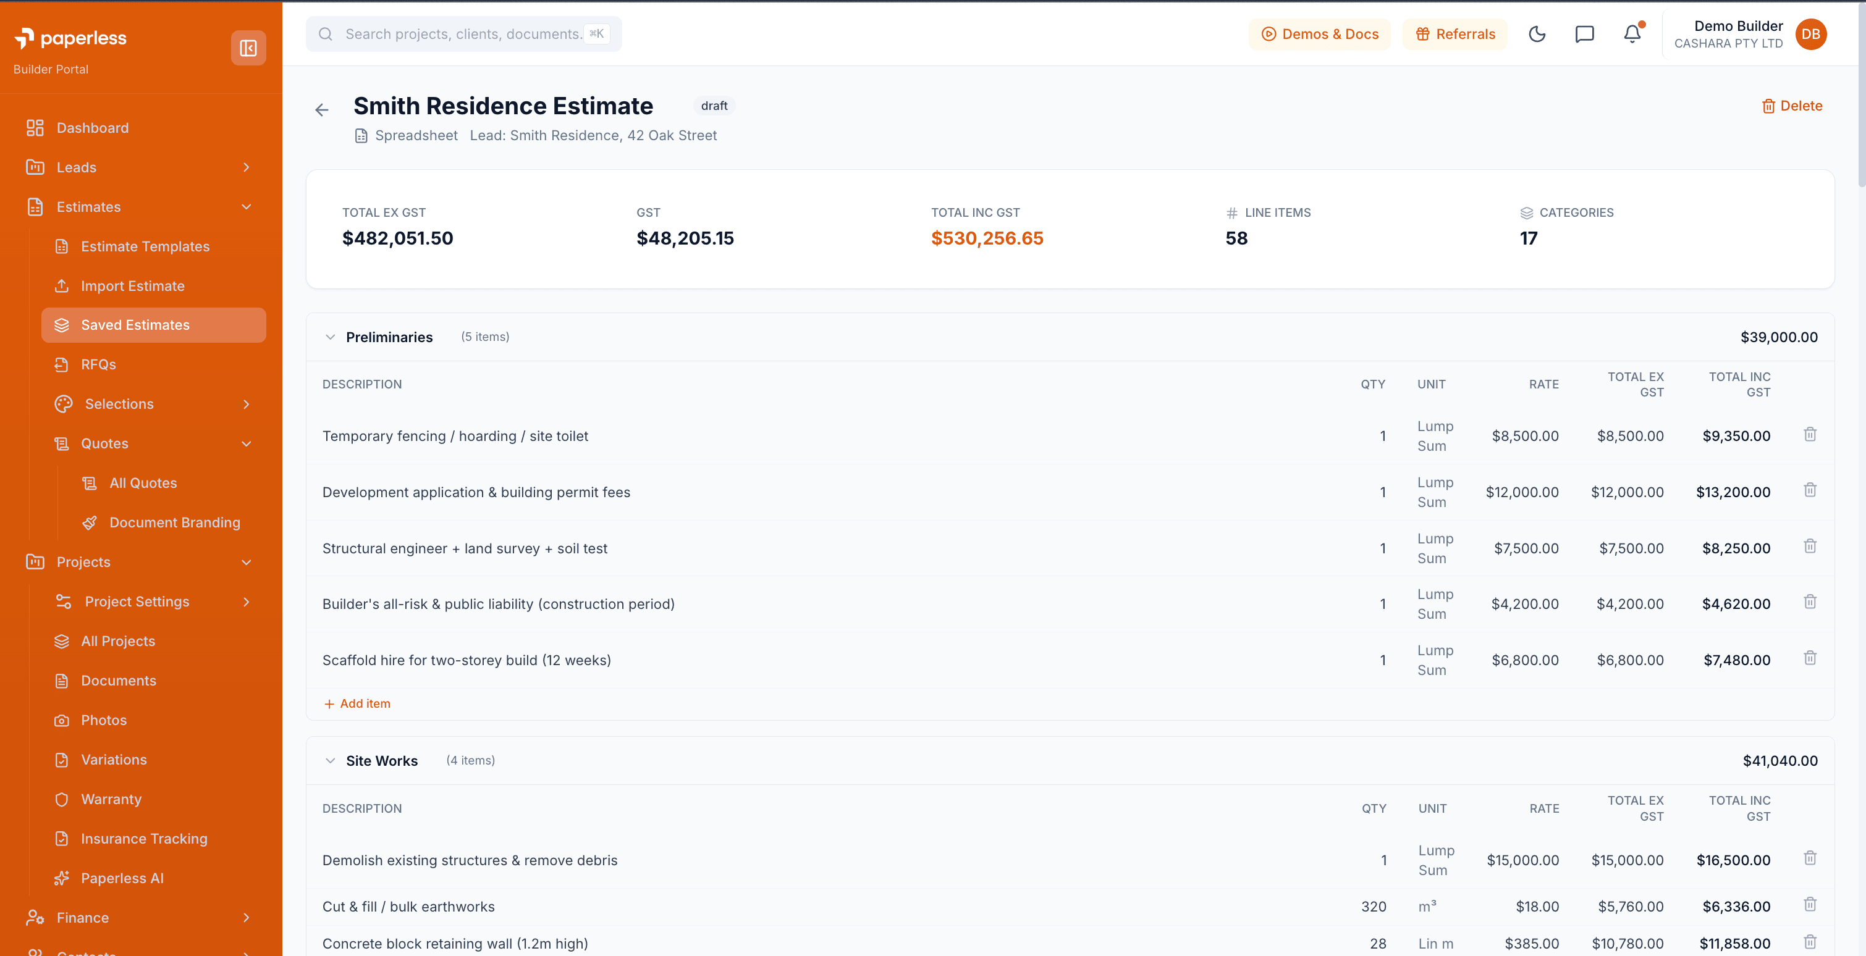
Task: Add item to Preliminaries
Action: tap(357, 704)
